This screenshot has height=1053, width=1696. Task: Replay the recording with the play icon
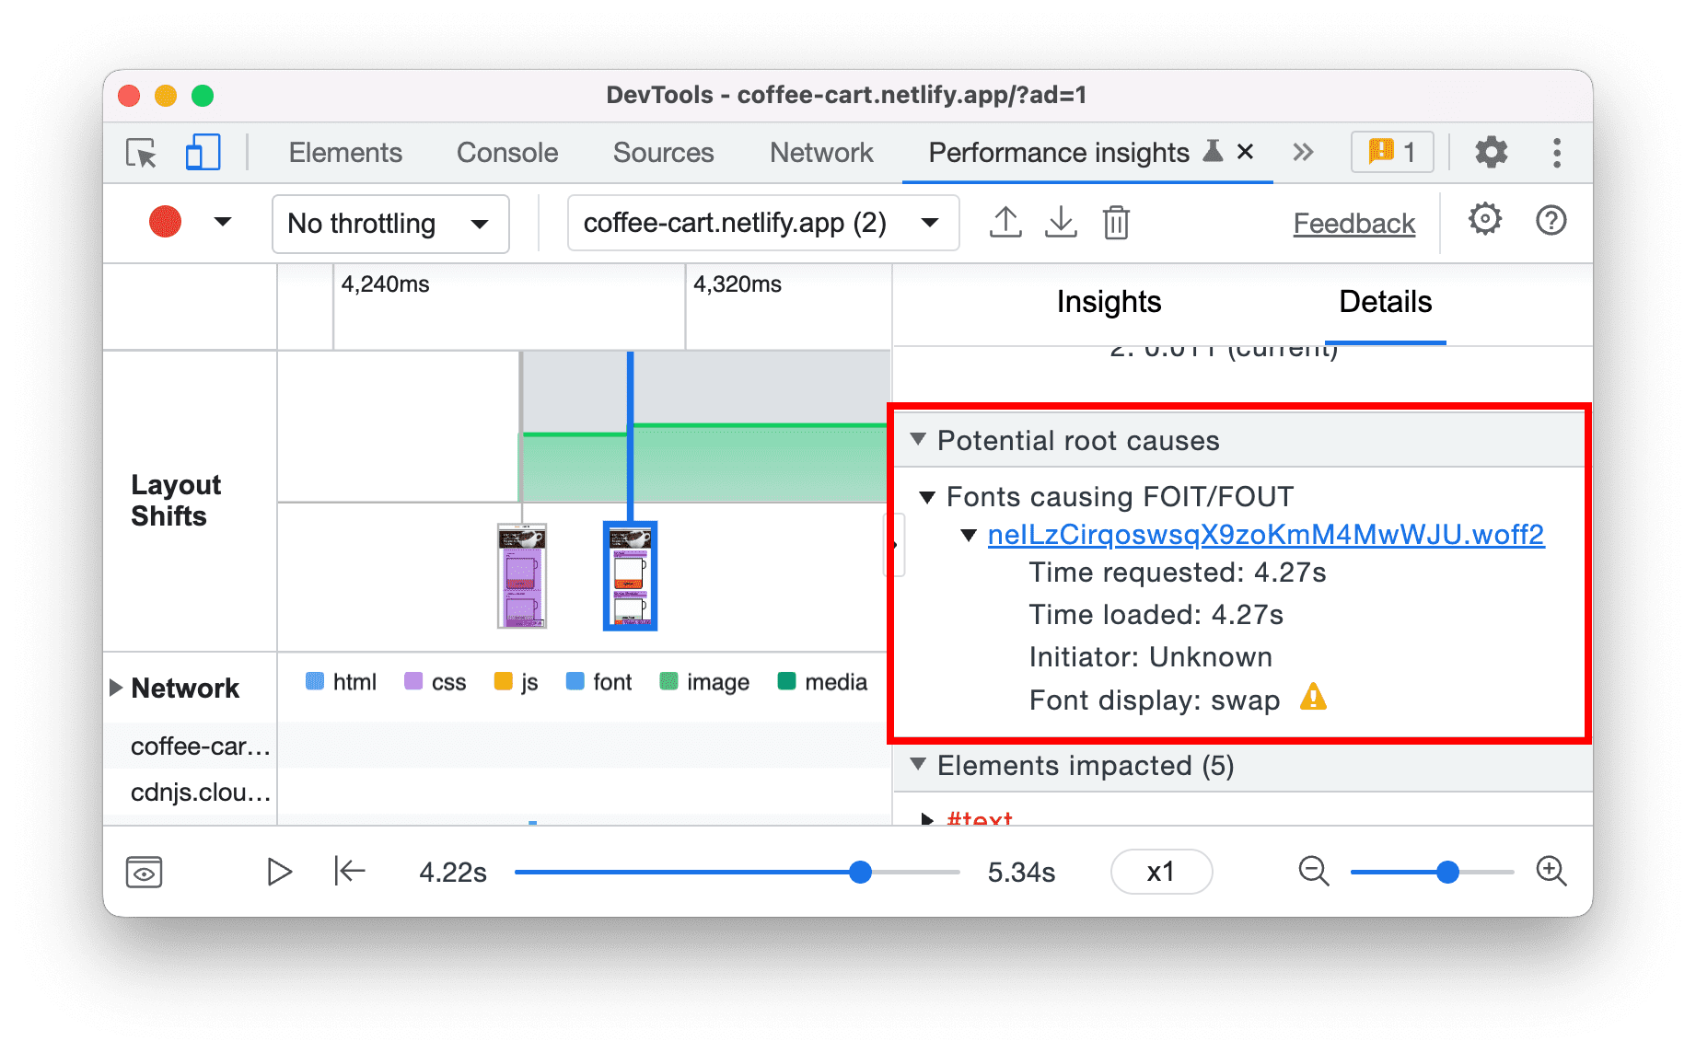[279, 872]
